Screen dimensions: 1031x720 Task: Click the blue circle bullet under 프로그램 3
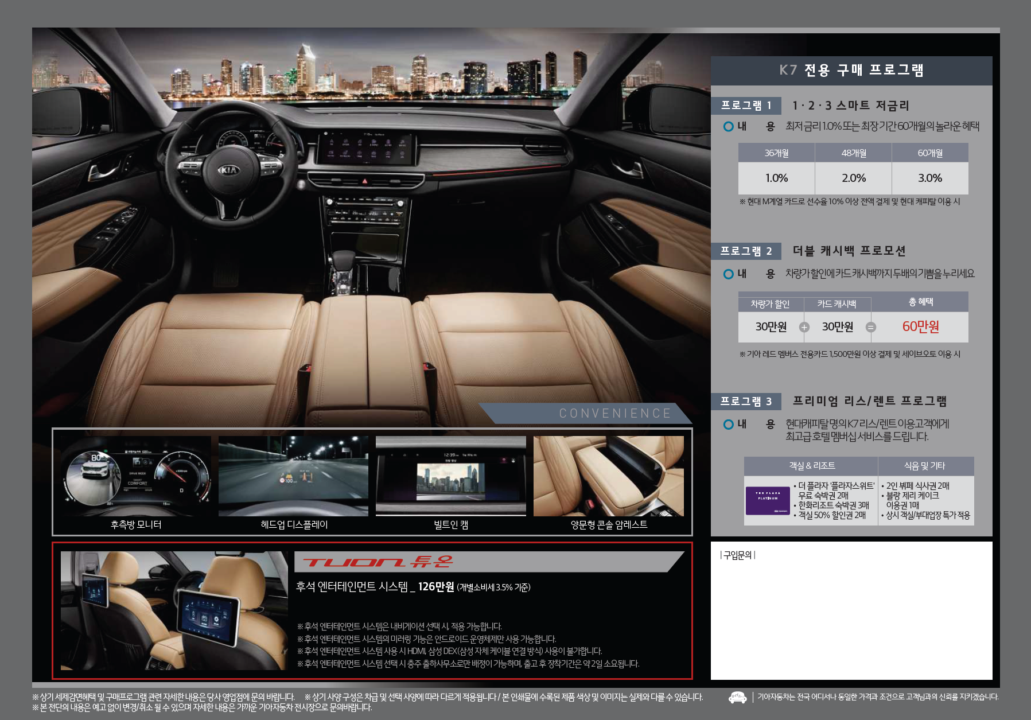(x=729, y=424)
